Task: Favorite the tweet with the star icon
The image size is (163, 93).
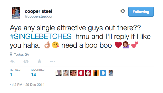Action: point(39,61)
